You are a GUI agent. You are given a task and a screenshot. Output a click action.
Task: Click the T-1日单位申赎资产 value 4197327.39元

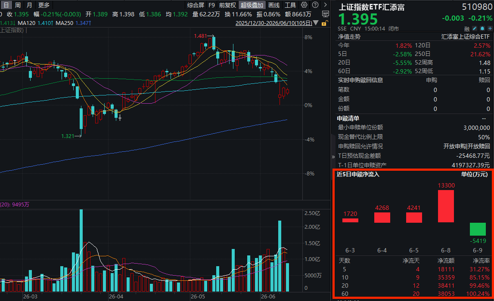click(471, 165)
